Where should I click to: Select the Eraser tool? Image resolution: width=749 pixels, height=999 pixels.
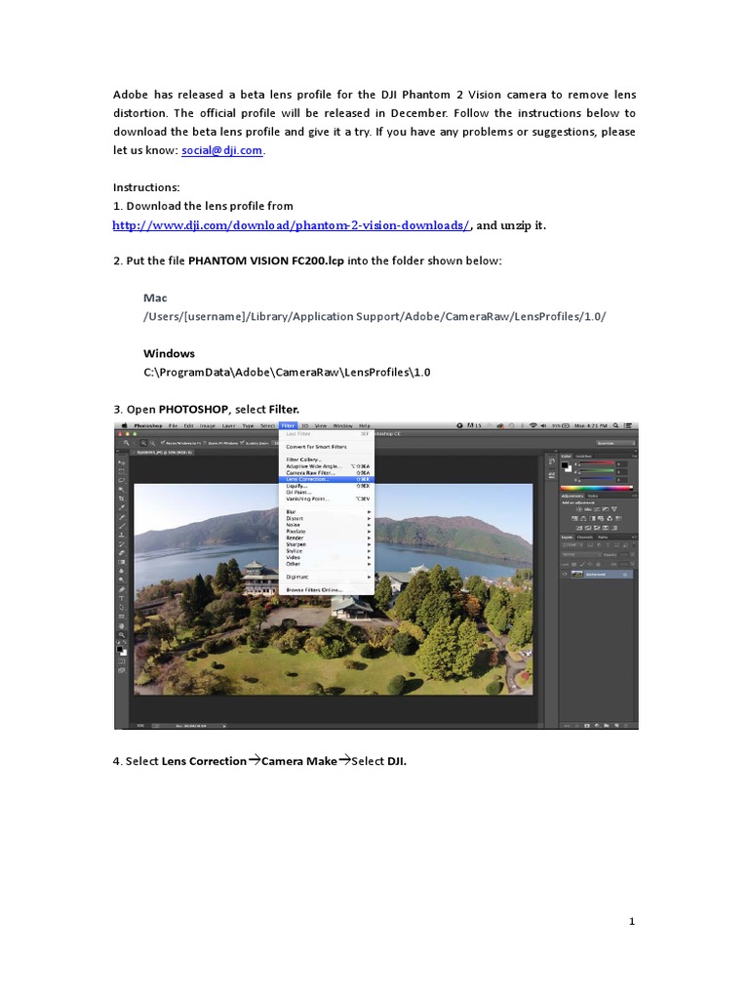pos(122,553)
